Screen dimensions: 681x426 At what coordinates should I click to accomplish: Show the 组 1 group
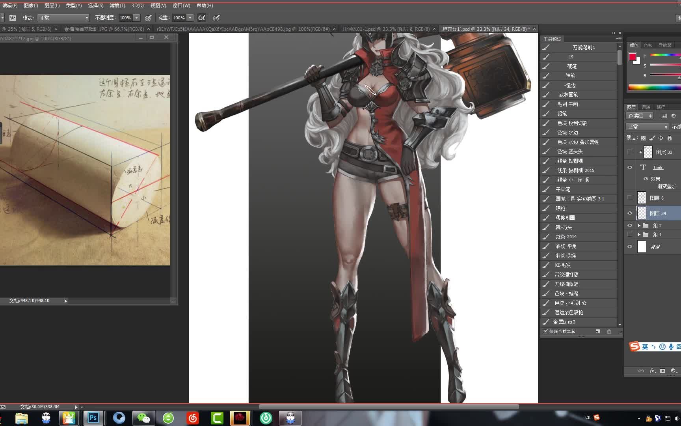click(x=630, y=235)
